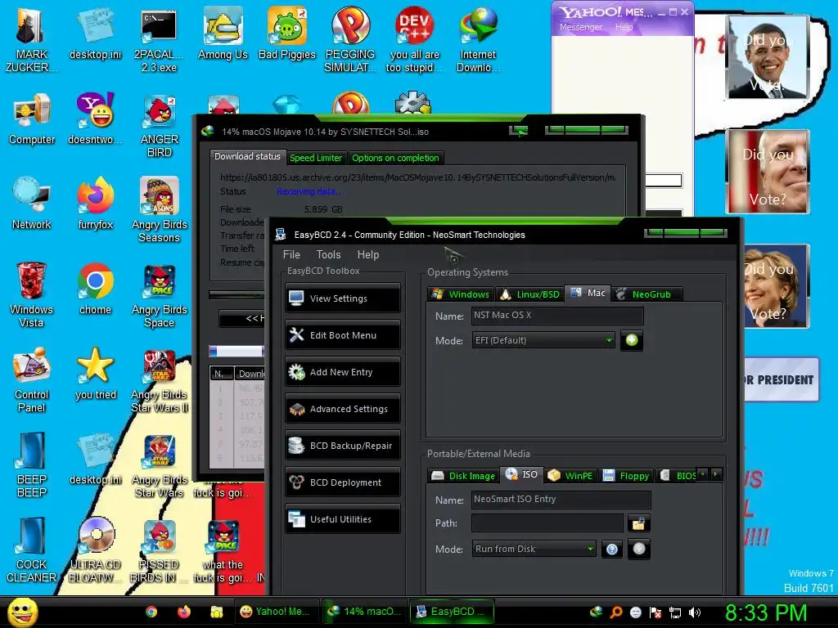
Task: Open PEGGING SIMULATOR desktop icon
Action: [350, 40]
